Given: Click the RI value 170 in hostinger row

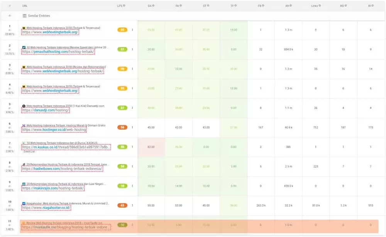Looking at the screenshot, I should (x=371, y=127).
